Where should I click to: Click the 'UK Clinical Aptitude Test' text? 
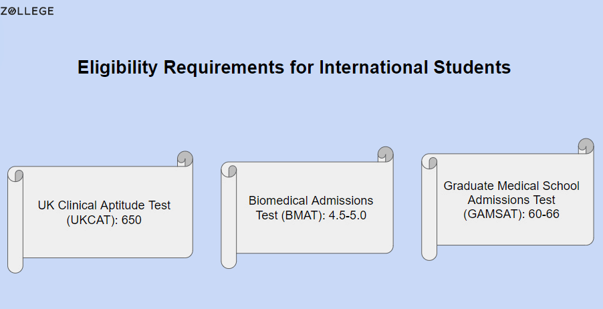click(104, 205)
